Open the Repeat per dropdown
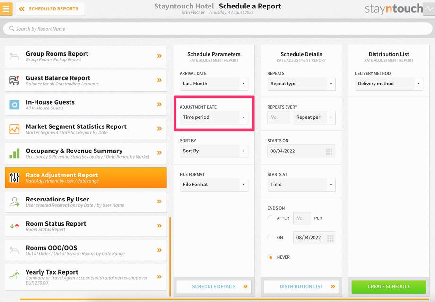The image size is (435, 302). point(314,117)
